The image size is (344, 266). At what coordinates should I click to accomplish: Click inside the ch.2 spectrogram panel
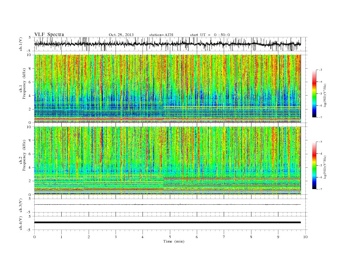(167, 161)
